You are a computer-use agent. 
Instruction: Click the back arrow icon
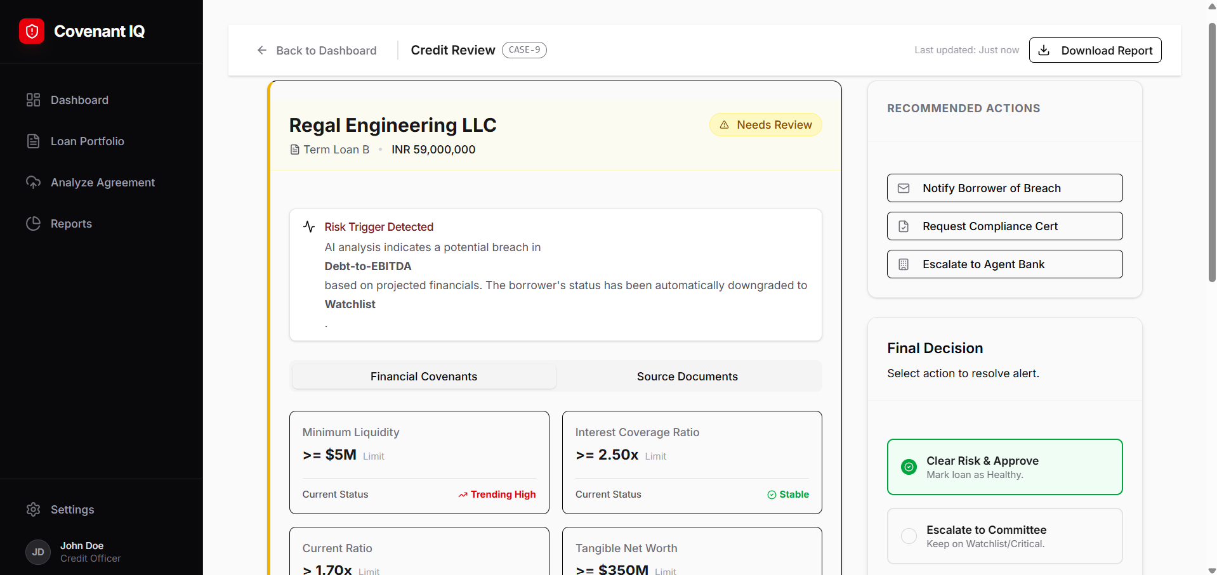(x=261, y=50)
